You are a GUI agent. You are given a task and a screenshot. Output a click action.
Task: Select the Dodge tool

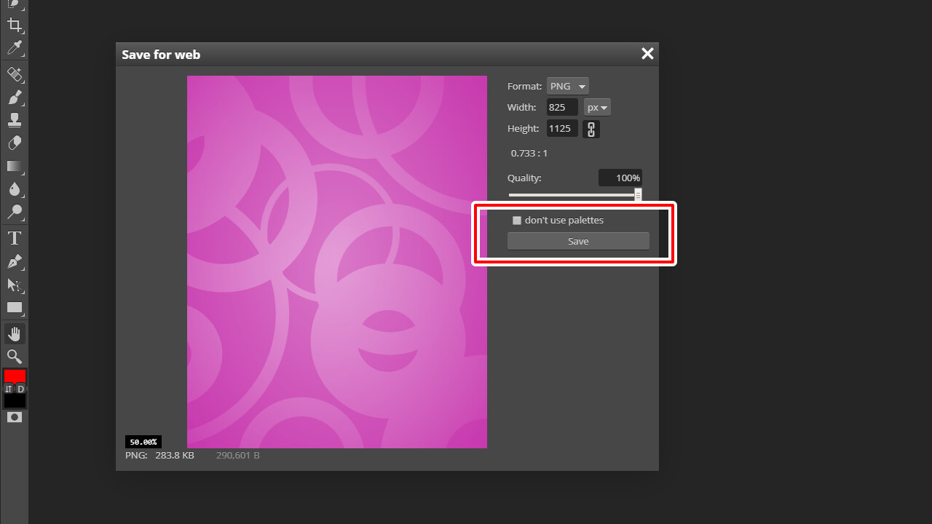pyautogui.click(x=14, y=213)
